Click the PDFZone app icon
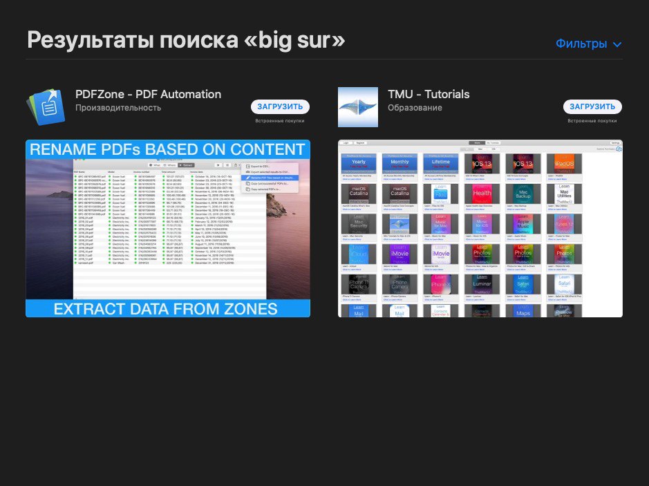 coord(46,106)
